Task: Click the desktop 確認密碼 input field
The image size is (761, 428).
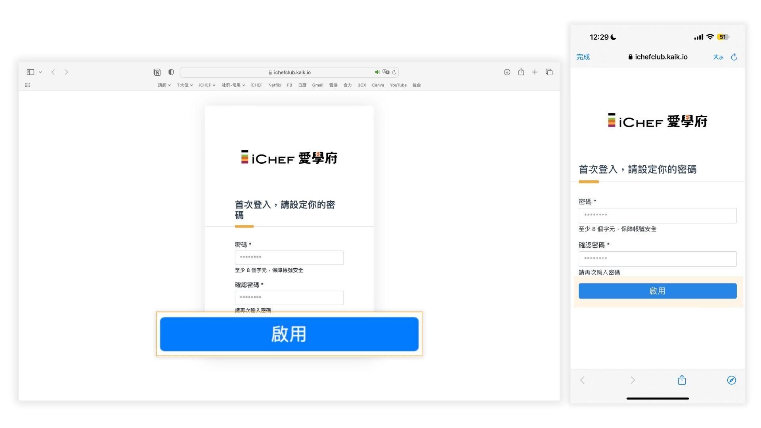Action: coord(289,298)
